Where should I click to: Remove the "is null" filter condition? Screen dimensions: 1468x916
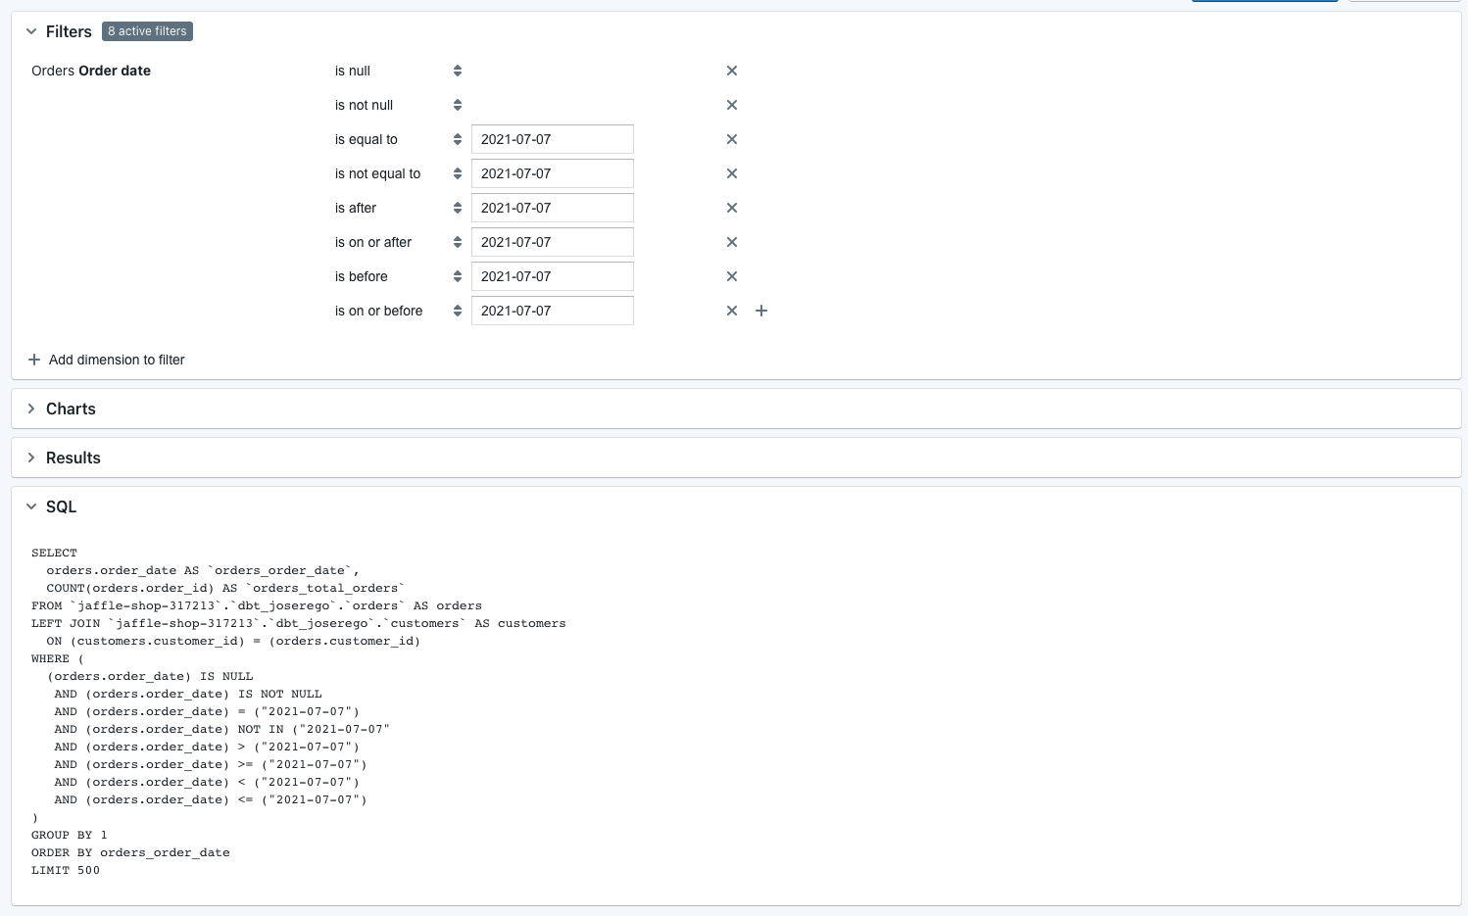(731, 71)
